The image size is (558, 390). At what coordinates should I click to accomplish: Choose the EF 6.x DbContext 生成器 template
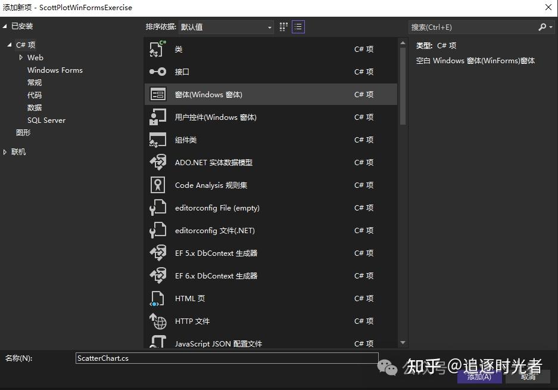coord(158,276)
